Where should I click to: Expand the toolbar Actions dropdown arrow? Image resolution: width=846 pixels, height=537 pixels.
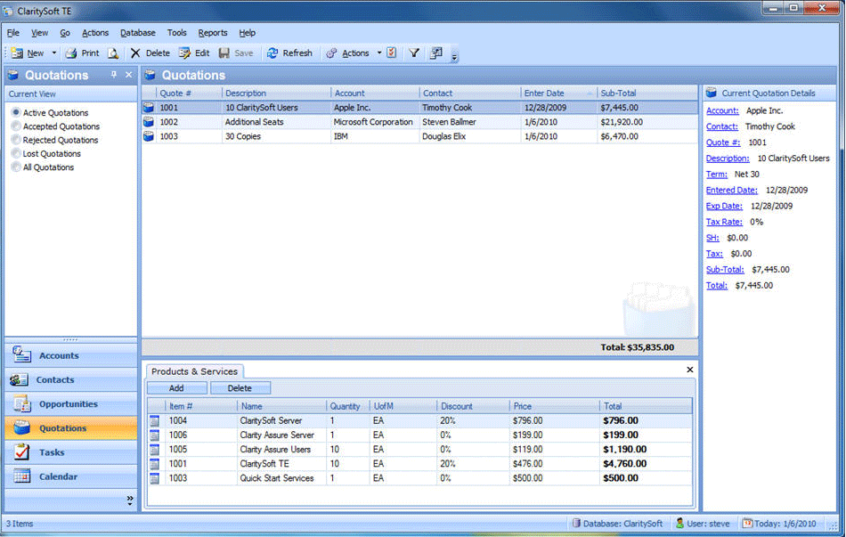[379, 53]
